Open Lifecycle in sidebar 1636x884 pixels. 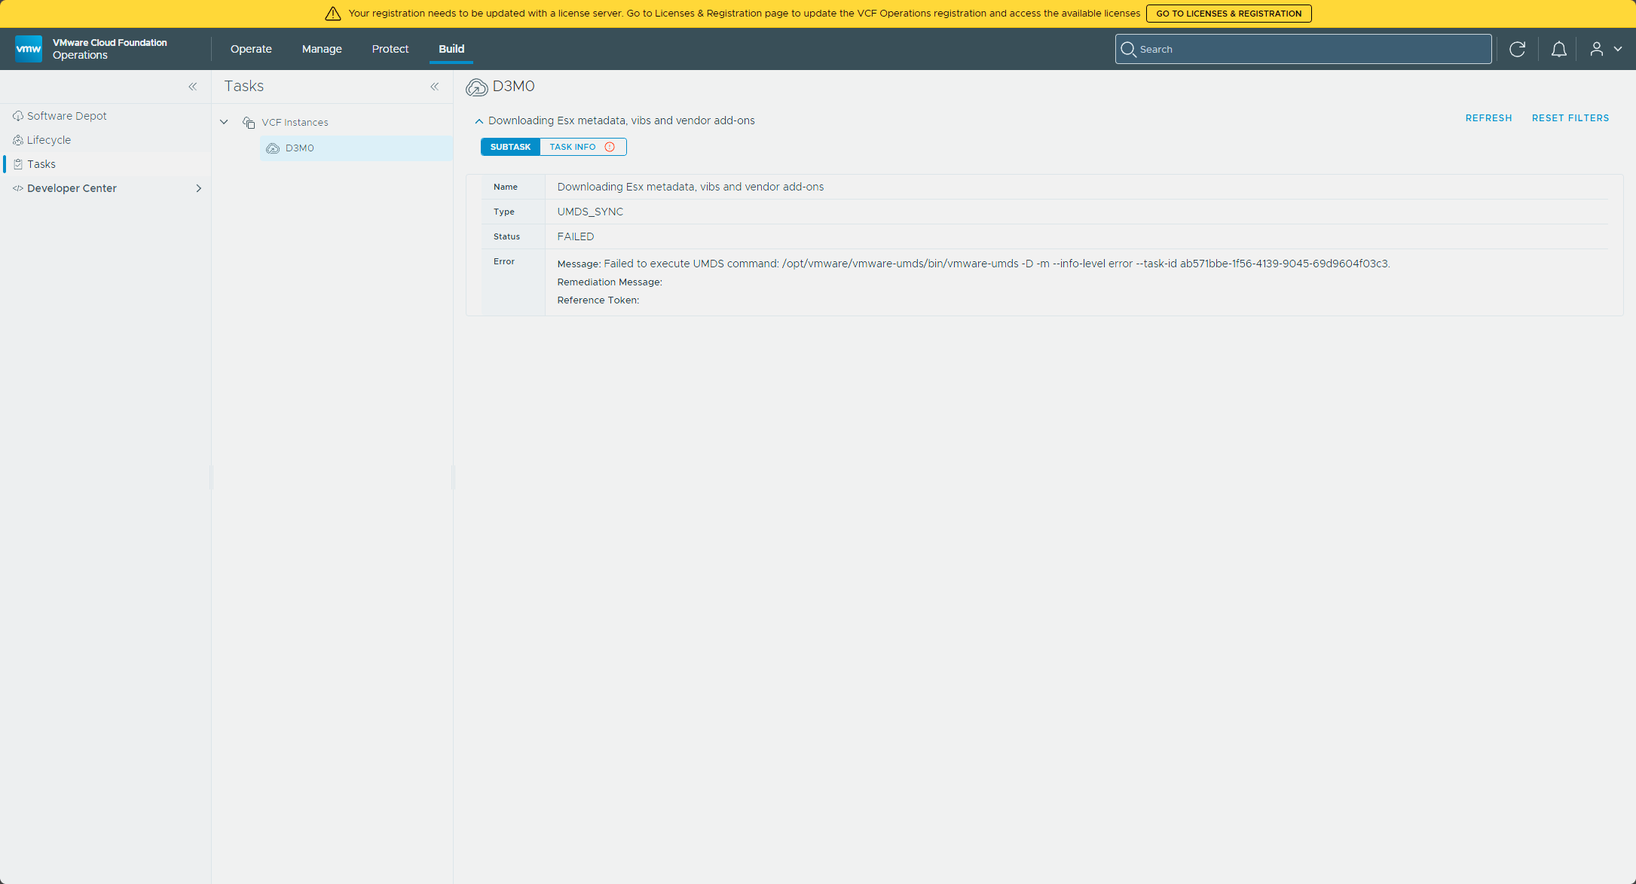[x=49, y=140]
